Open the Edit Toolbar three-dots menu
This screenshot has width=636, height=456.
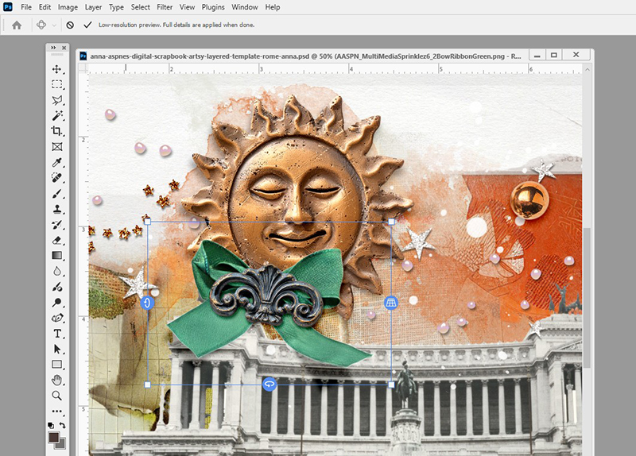click(56, 411)
